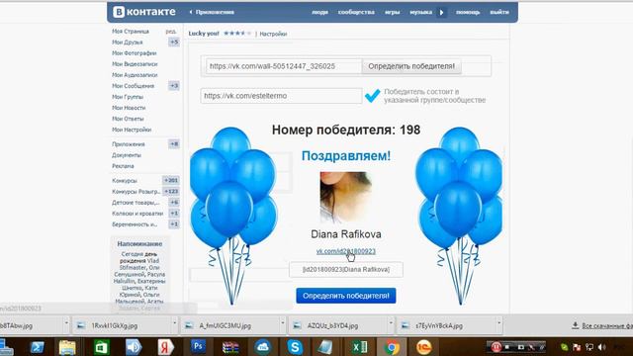Click 'Diana Rafikova' winner name text
The height and width of the screenshot is (356, 633).
click(346, 234)
